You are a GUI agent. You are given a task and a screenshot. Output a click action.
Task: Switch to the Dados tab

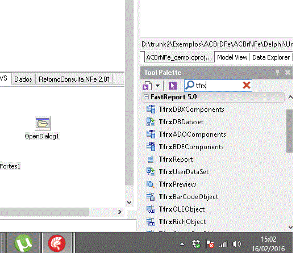(x=23, y=79)
